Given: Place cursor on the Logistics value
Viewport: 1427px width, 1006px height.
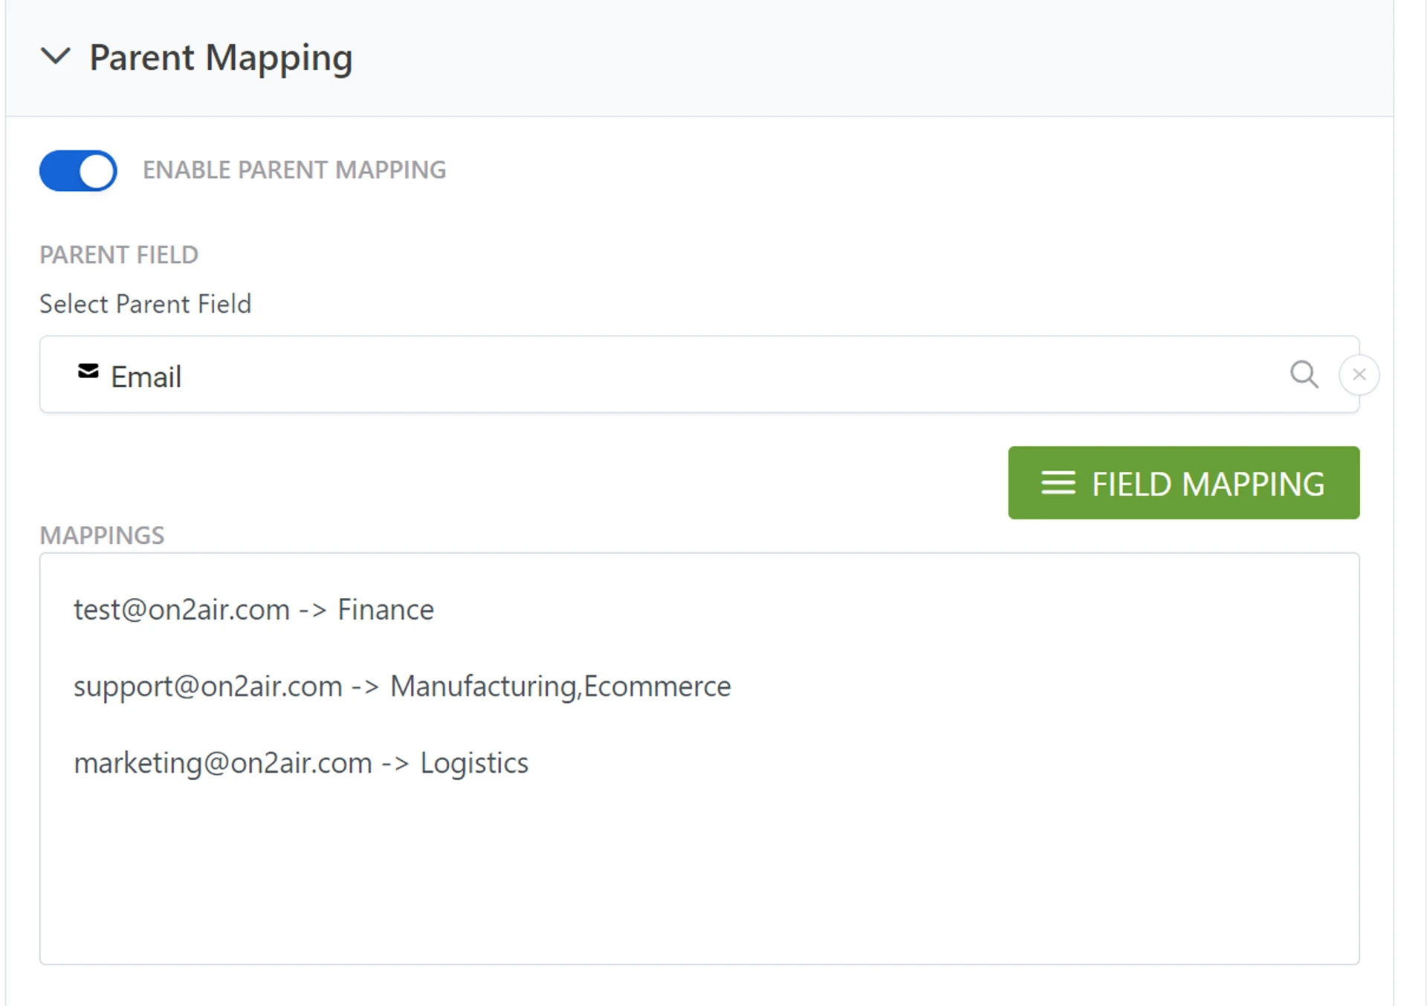Looking at the screenshot, I should point(474,763).
